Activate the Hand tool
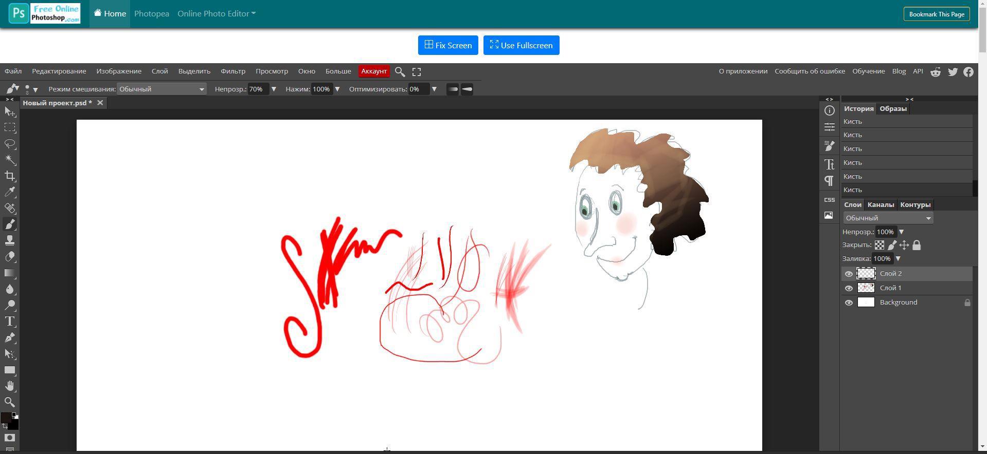Image resolution: width=987 pixels, height=454 pixels. coord(10,386)
